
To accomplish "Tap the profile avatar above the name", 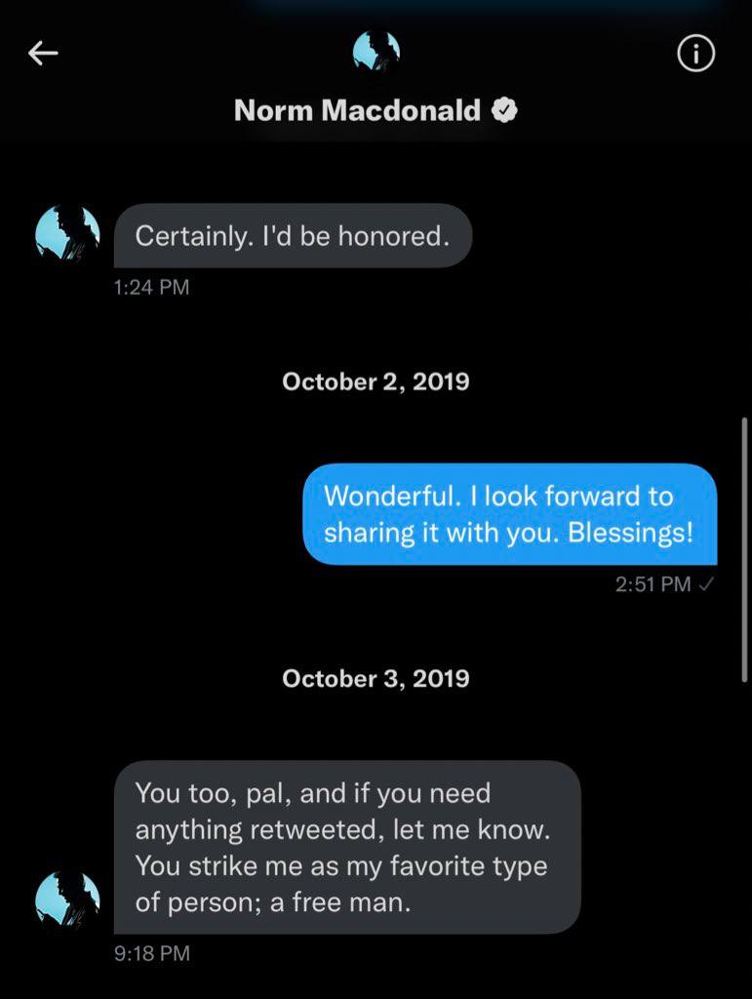I will (x=376, y=53).
